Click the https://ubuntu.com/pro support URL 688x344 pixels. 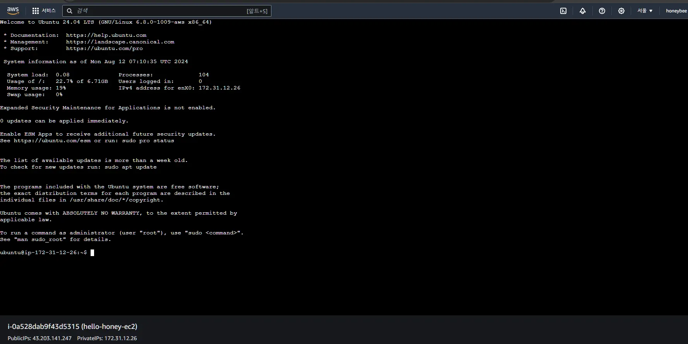click(104, 48)
